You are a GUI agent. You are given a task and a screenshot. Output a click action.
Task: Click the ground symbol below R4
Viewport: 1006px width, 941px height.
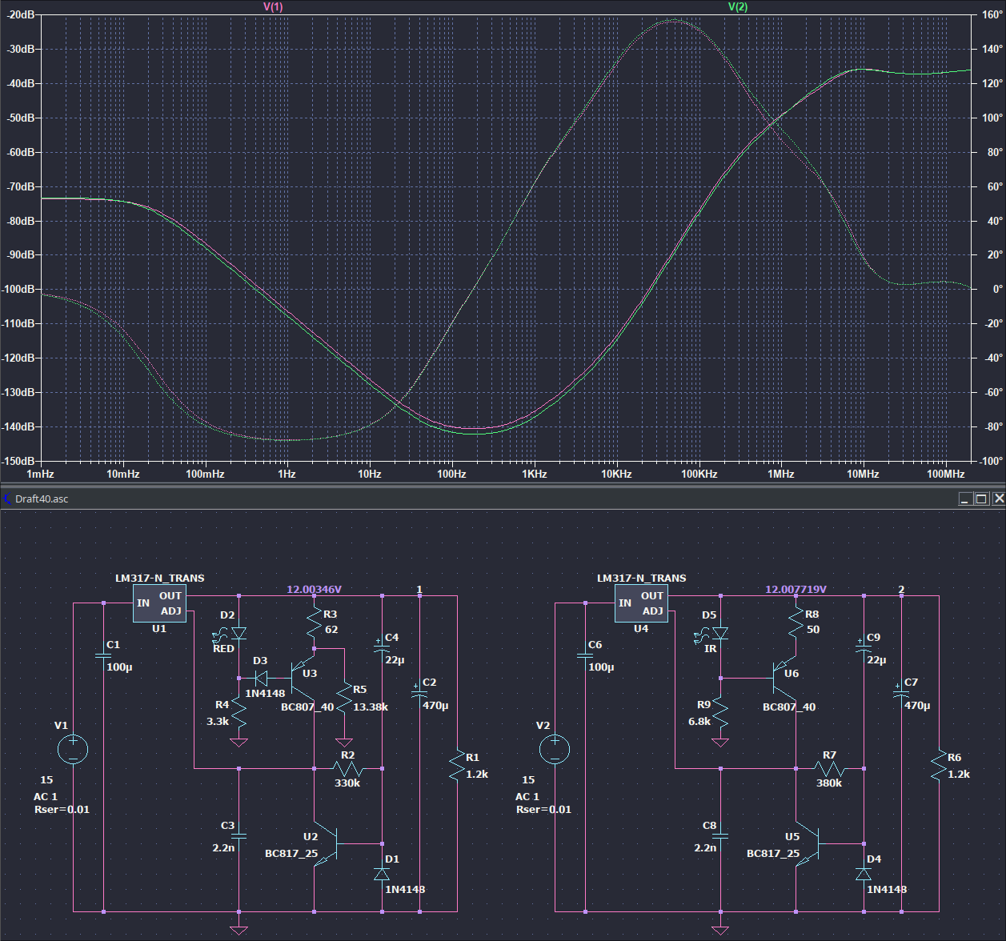coord(238,742)
